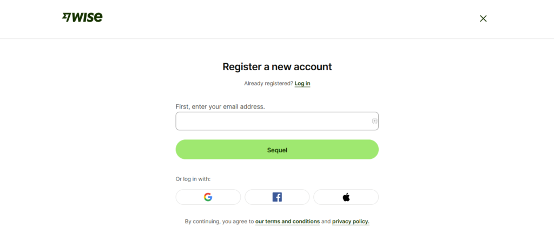
Task: Click the "Already registered?" text
Action: click(x=268, y=83)
